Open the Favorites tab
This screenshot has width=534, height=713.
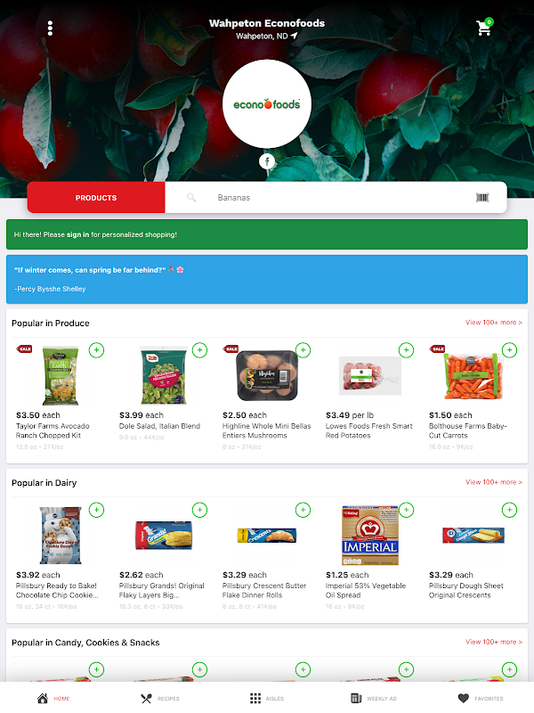point(481,698)
